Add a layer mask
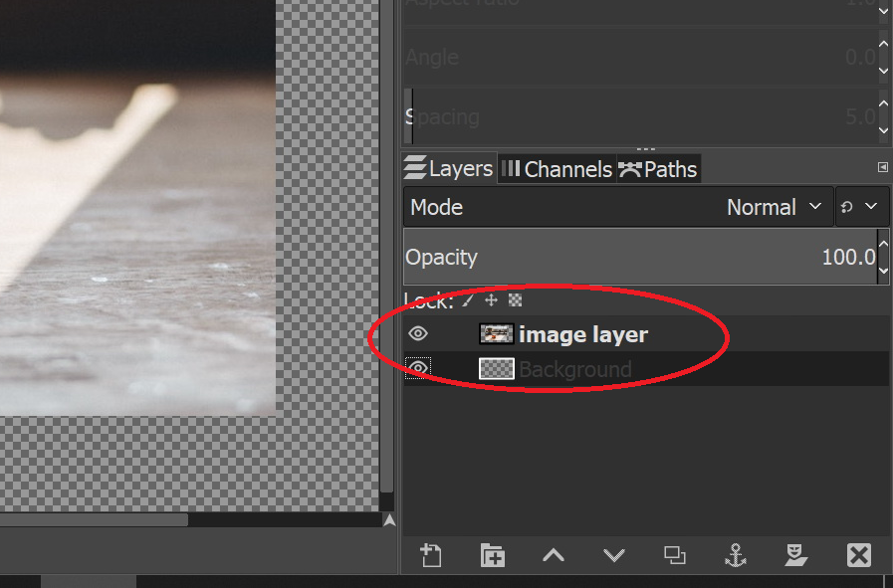The image size is (893, 588). pos(796,555)
